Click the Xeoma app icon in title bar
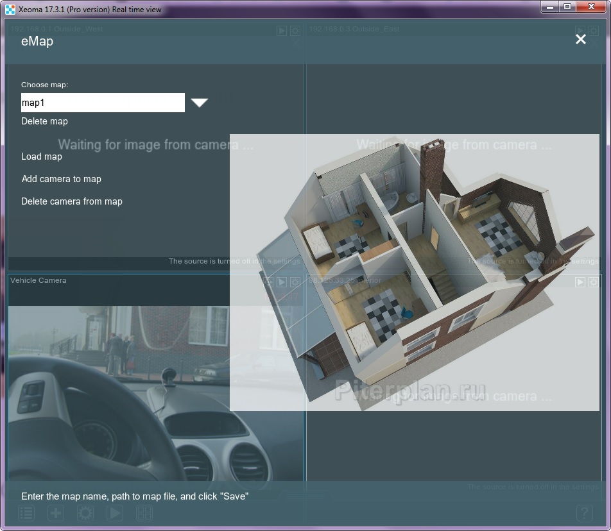This screenshot has width=611, height=531. tap(10, 10)
